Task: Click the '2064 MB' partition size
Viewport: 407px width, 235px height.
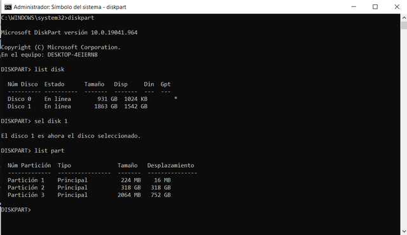Action: click(129, 195)
